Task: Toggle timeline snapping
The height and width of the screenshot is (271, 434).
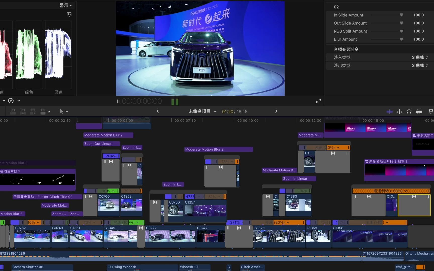Action: click(x=419, y=112)
